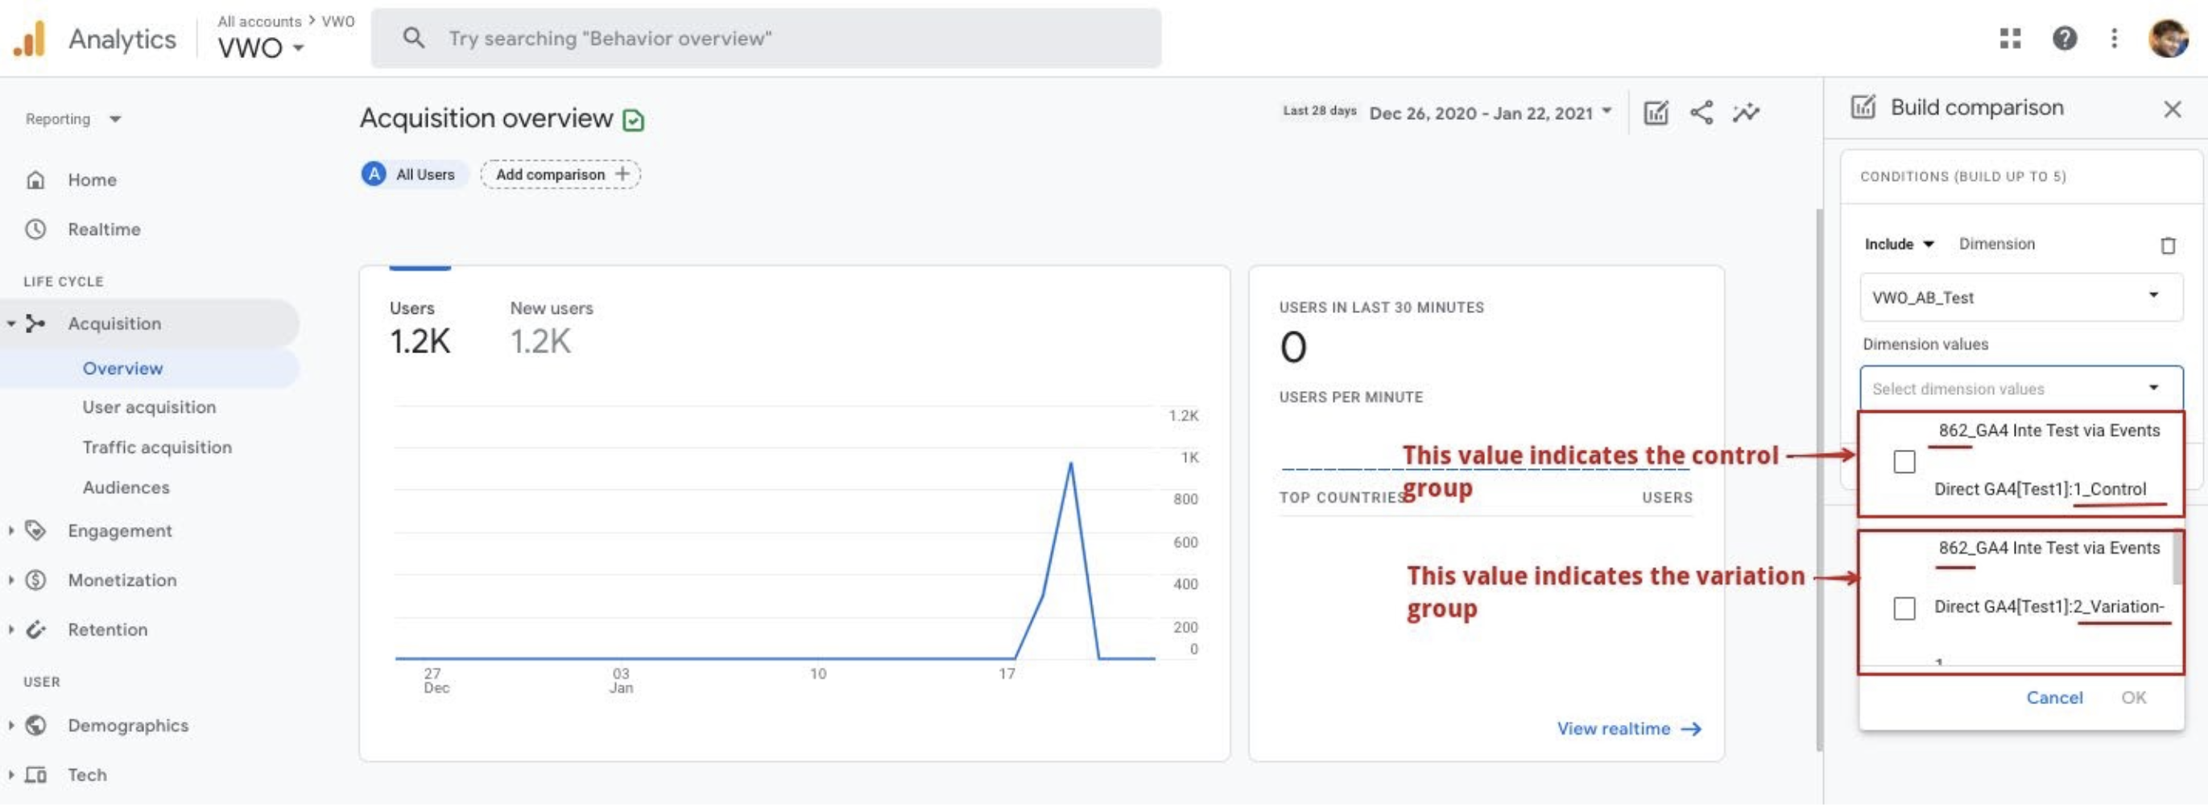Click the Realtime clock icon
Image resolution: width=2208 pixels, height=811 pixels.
click(35, 229)
